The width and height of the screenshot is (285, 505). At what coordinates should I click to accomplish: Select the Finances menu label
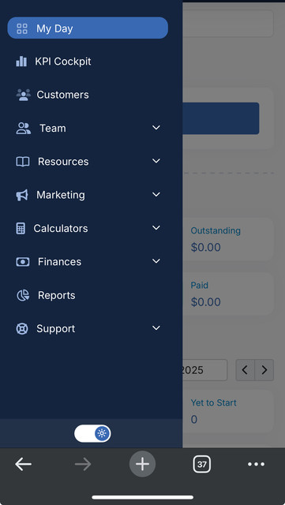(x=60, y=262)
